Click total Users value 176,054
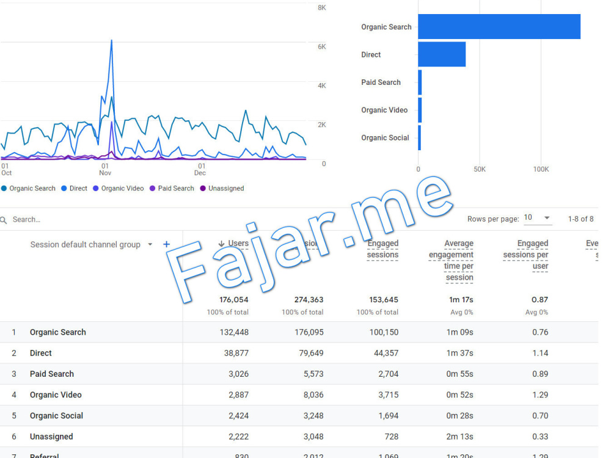The height and width of the screenshot is (458, 611). (x=234, y=300)
